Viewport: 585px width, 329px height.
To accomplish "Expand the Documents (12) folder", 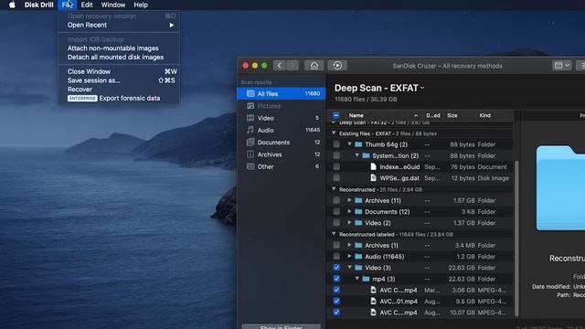I will [349, 211].
